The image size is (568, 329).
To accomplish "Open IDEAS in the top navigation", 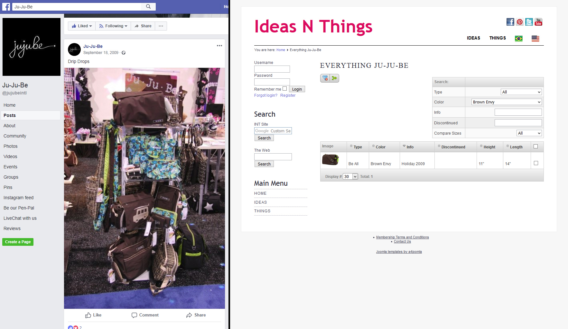I will click(473, 38).
